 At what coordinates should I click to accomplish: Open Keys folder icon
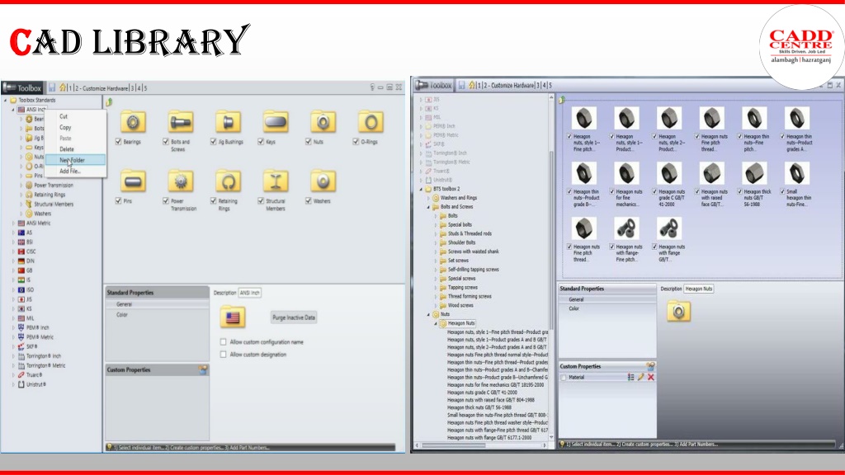point(276,122)
